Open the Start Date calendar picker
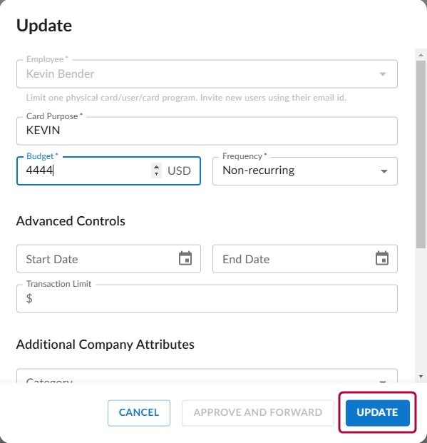 click(x=185, y=258)
